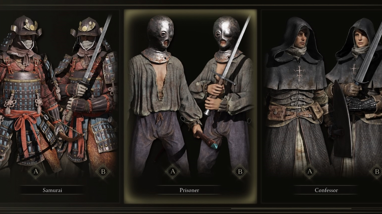Click the Prisoner's glowing glintstone staff
Image resolution: width=382 pixels, height=214 pixels.
click(206, 140)
